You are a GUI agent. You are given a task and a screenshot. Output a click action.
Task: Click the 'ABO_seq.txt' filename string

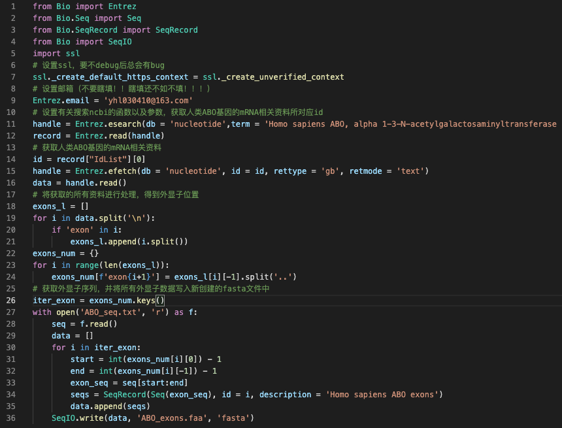coord(110,312)
